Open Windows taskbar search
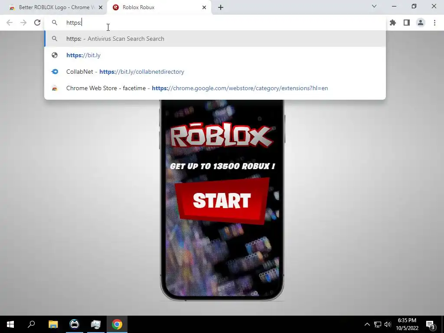The image size is (444, 333). coord(31,324)
